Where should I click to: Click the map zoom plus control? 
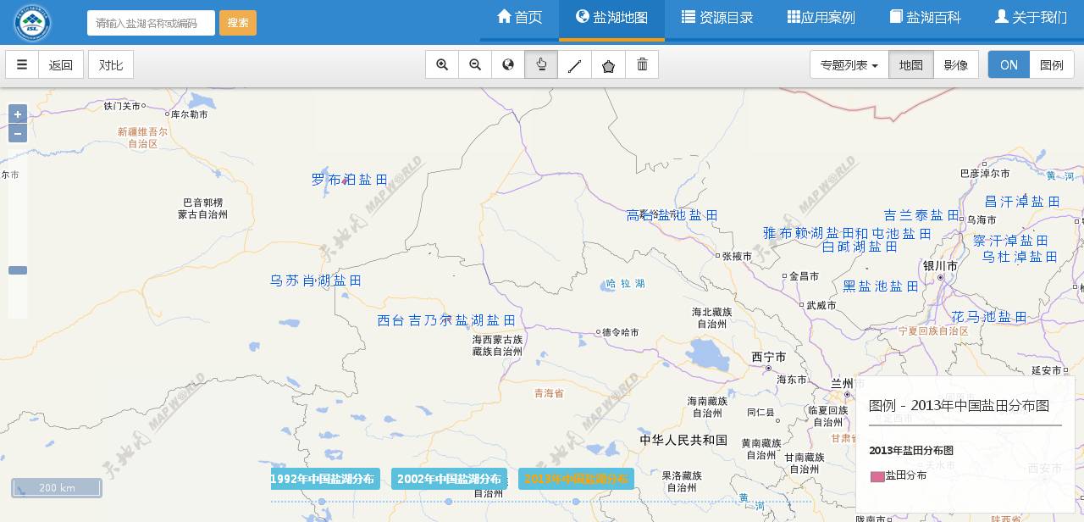click(x=17, y=114)
